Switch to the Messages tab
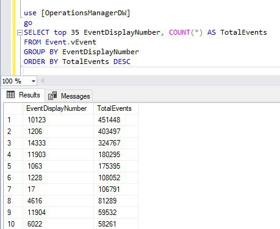This screenshot has height=229, width=280. pyautogui.click(x=69, y=96)
